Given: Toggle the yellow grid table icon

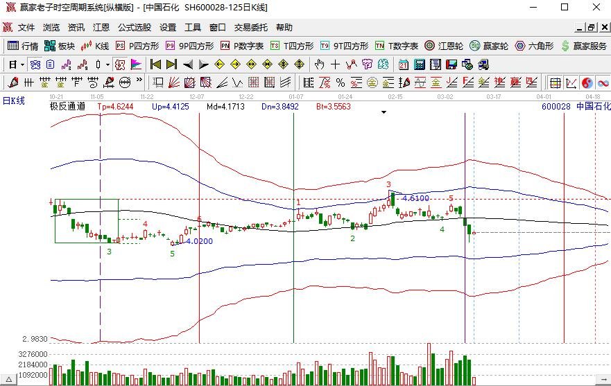Looking at the screenshot, I should click(556, 82).
